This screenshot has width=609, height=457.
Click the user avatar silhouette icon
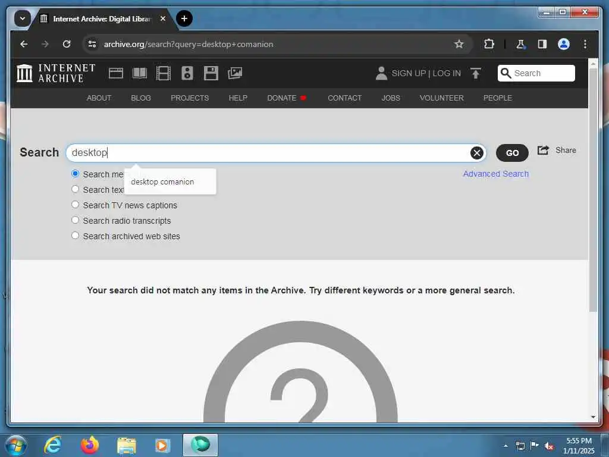(x=381, y=73)
